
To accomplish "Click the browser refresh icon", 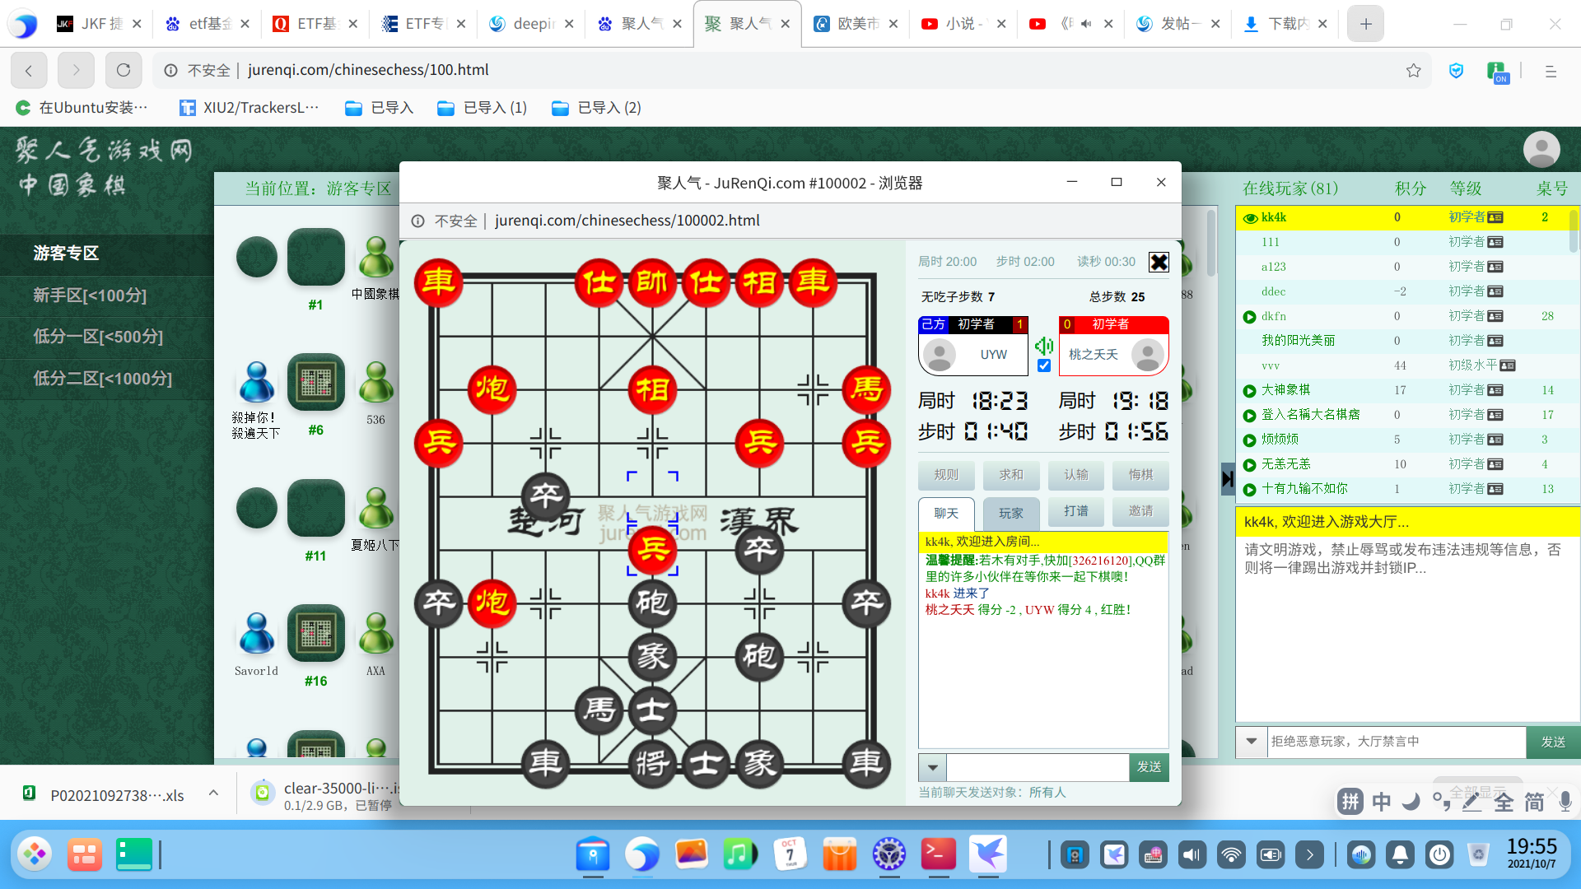I will click(x=124, y=71).
